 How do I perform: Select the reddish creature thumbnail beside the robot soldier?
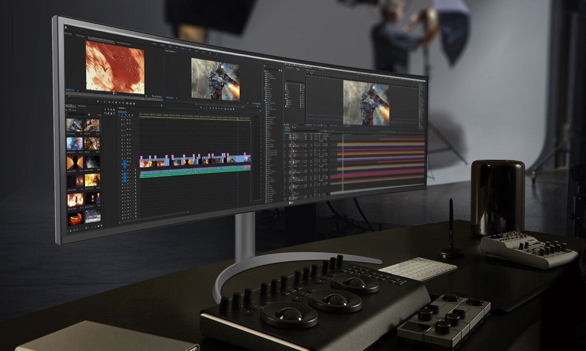tap(92, 125)
